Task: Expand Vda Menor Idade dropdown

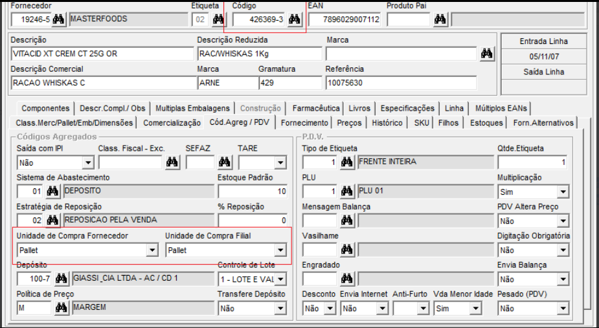Action: tap(475, 309)
